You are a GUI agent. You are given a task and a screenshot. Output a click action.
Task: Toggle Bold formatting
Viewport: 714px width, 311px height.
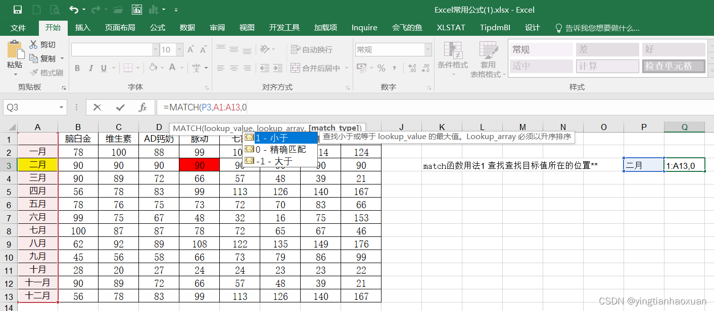pyautogui.click(x=77, y=68)
